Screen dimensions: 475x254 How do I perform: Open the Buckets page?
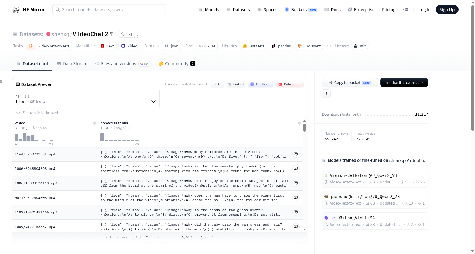pyautogui.click(x=300, y=10)
